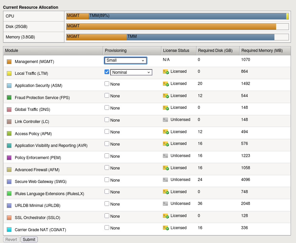Click the Module column header
This screenshot has width=296, height=243.
[53, 51]
